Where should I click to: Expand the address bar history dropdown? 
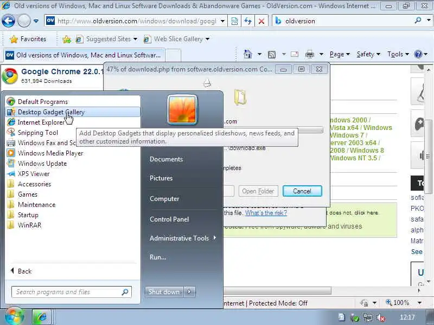[222, 21]
